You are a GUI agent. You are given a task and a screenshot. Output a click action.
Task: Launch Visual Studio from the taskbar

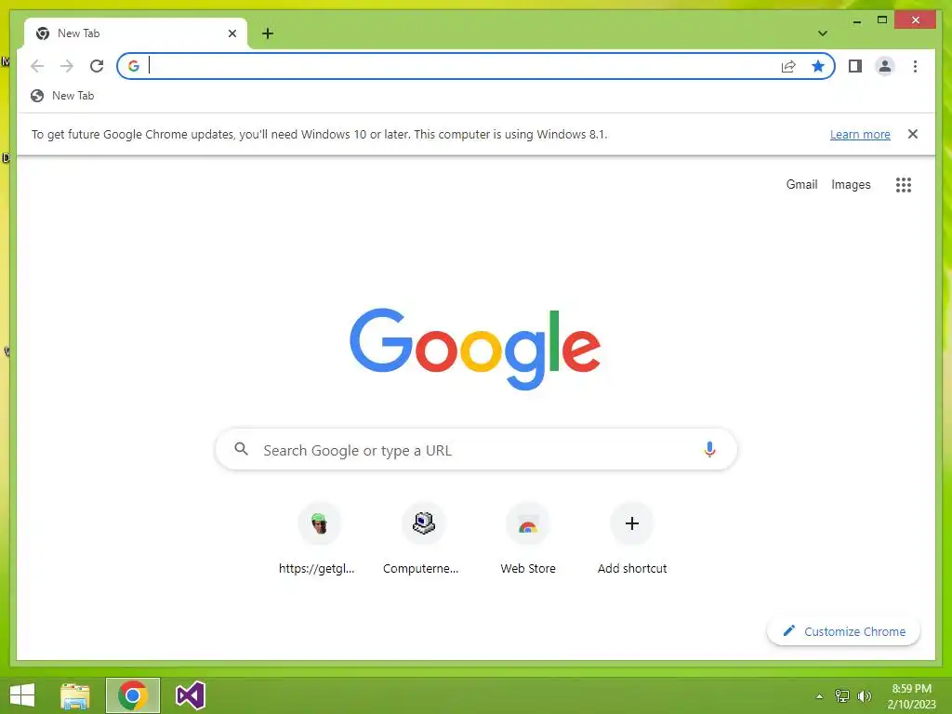click(190, 695)
